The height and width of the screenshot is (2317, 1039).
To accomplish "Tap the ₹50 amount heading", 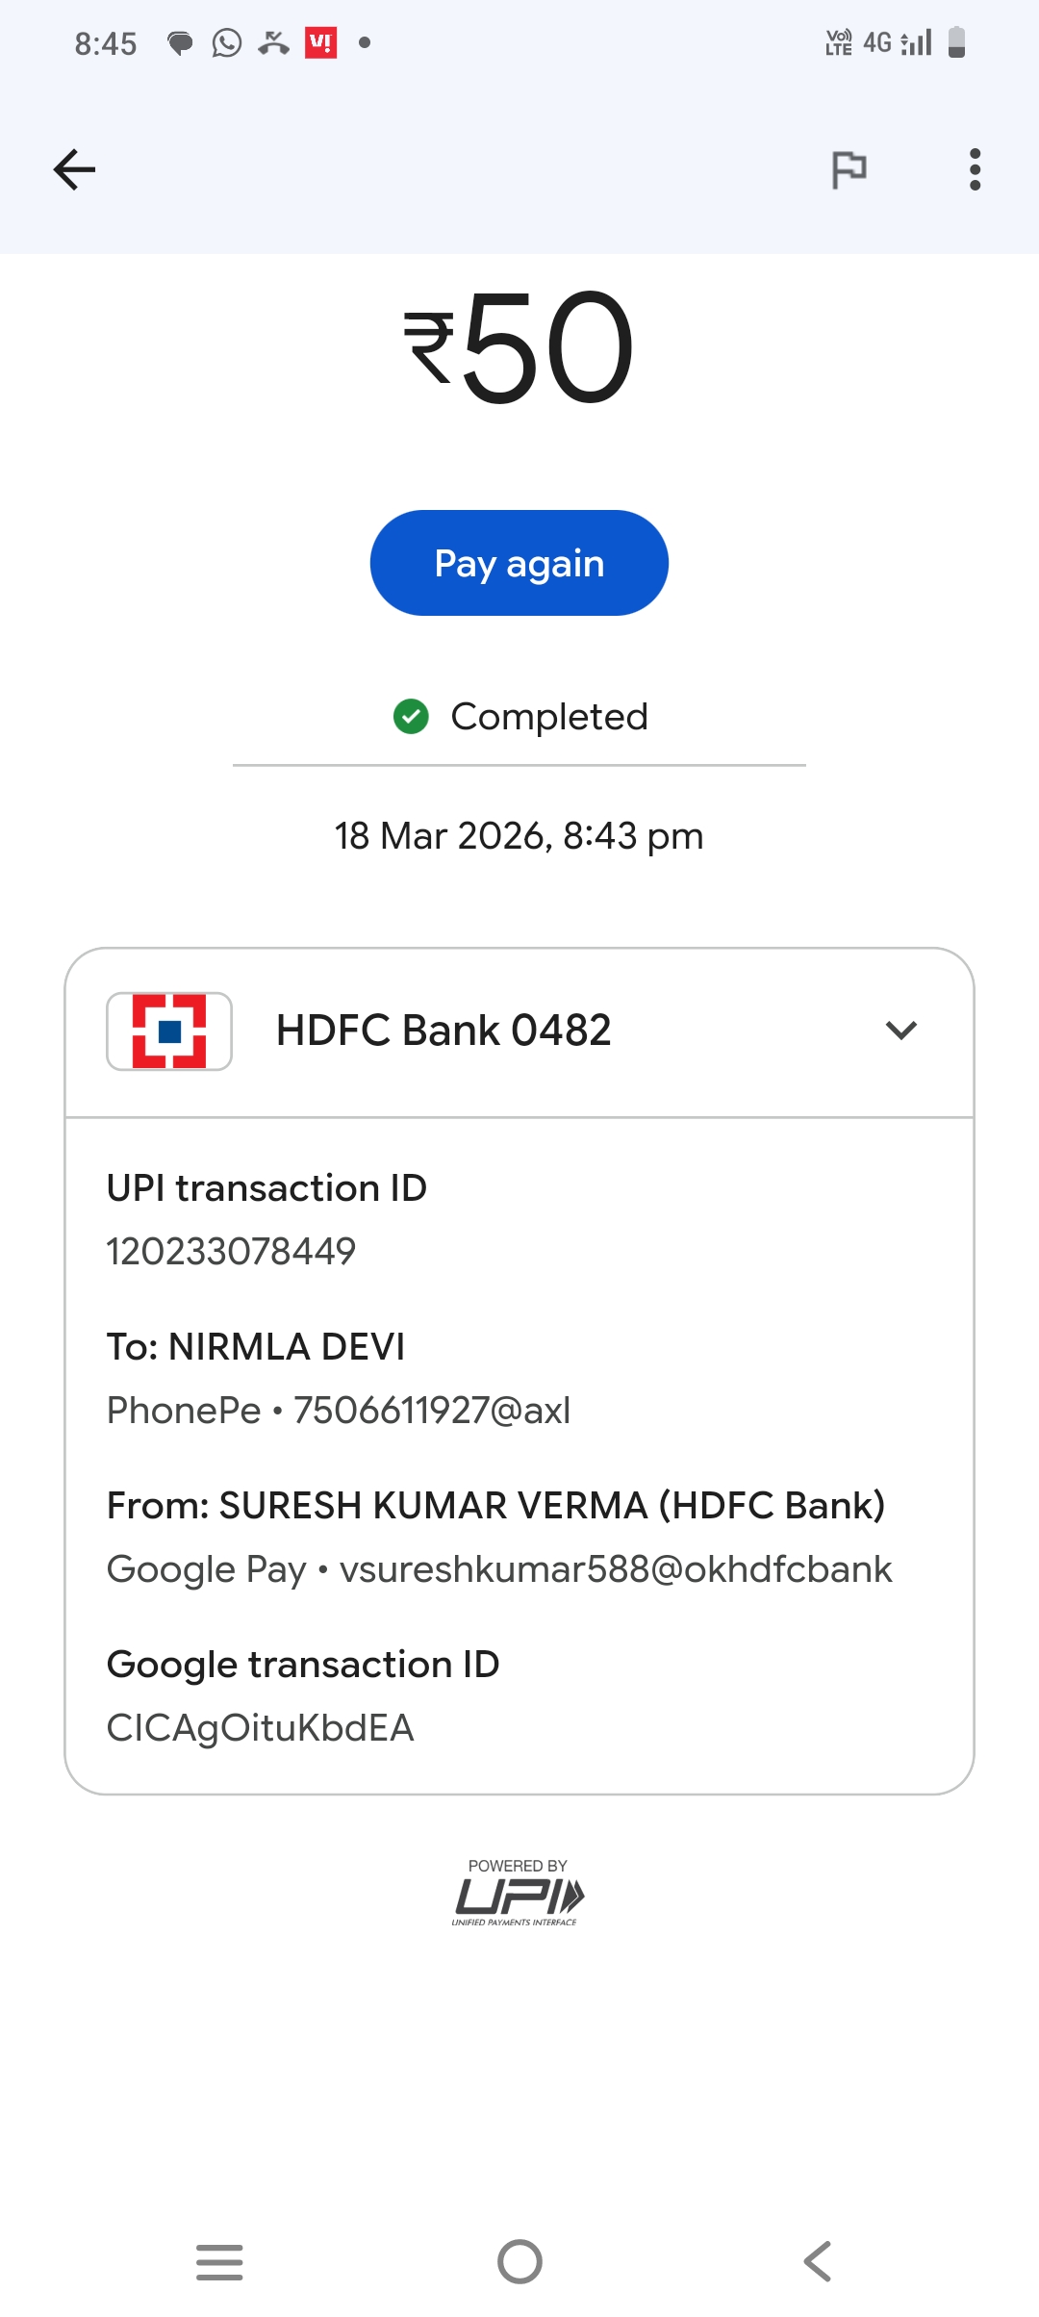I will pos(519,348).
